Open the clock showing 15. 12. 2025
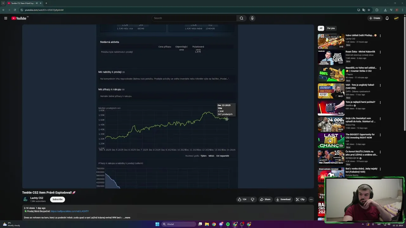Viewport: 406px width, 228px height. coord(397,225)
